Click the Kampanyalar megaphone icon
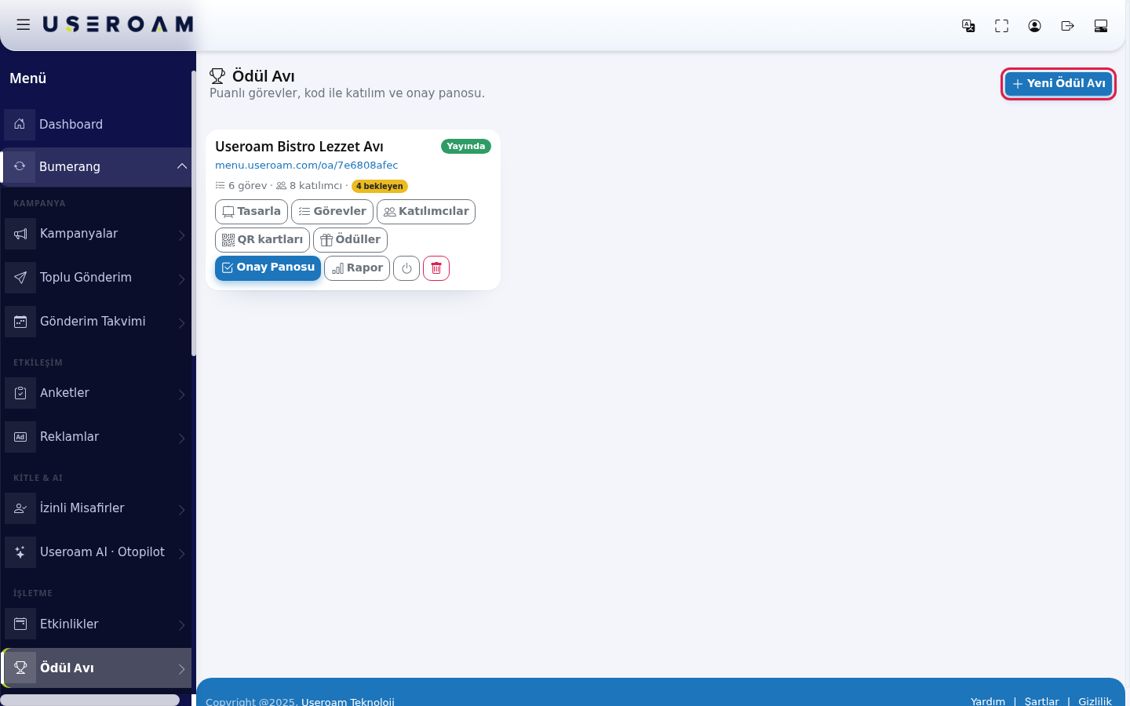The width and height of the screenshot is (1130, 706). pyautogui.click(x=20, y=234)
